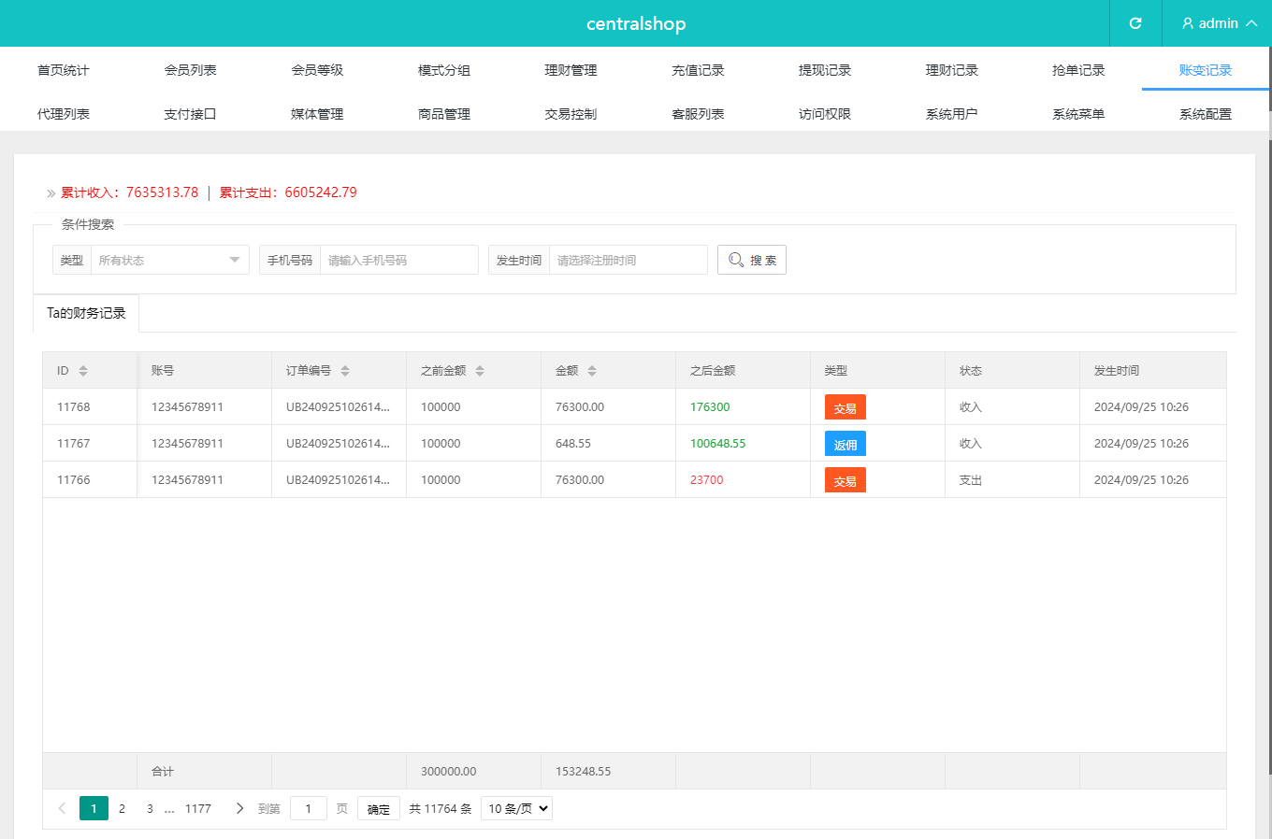The width and height of the screenshot is (1272, 839).
Task: Sort the table by the ID column
Action: pyautogui.click(x=83, y=371)
